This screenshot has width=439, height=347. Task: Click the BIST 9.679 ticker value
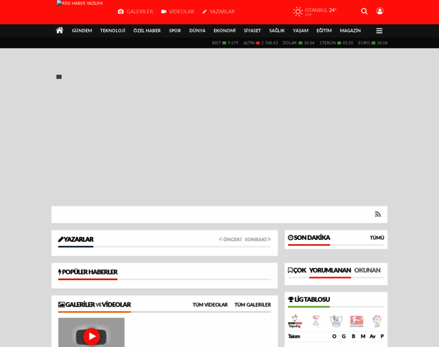[x=225, y=43]
